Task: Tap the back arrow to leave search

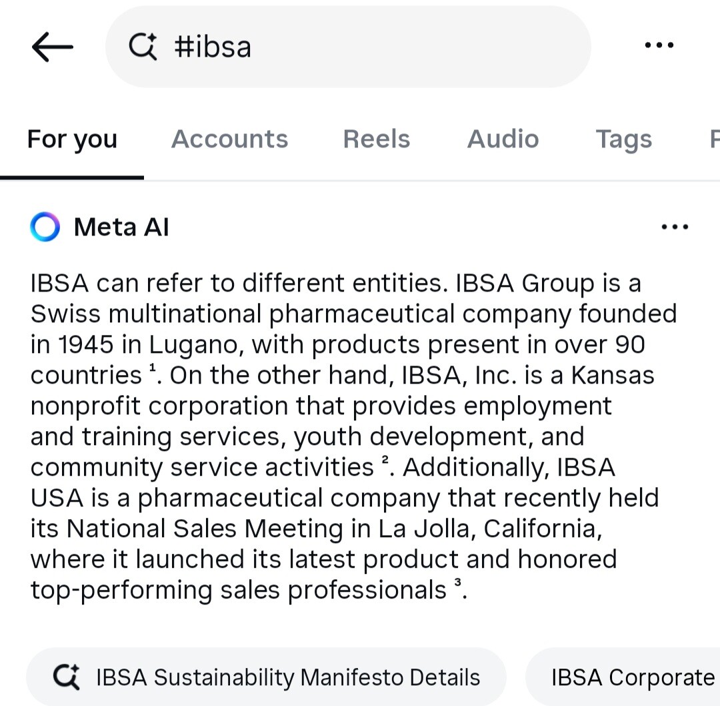Action: tap(52, 47)
